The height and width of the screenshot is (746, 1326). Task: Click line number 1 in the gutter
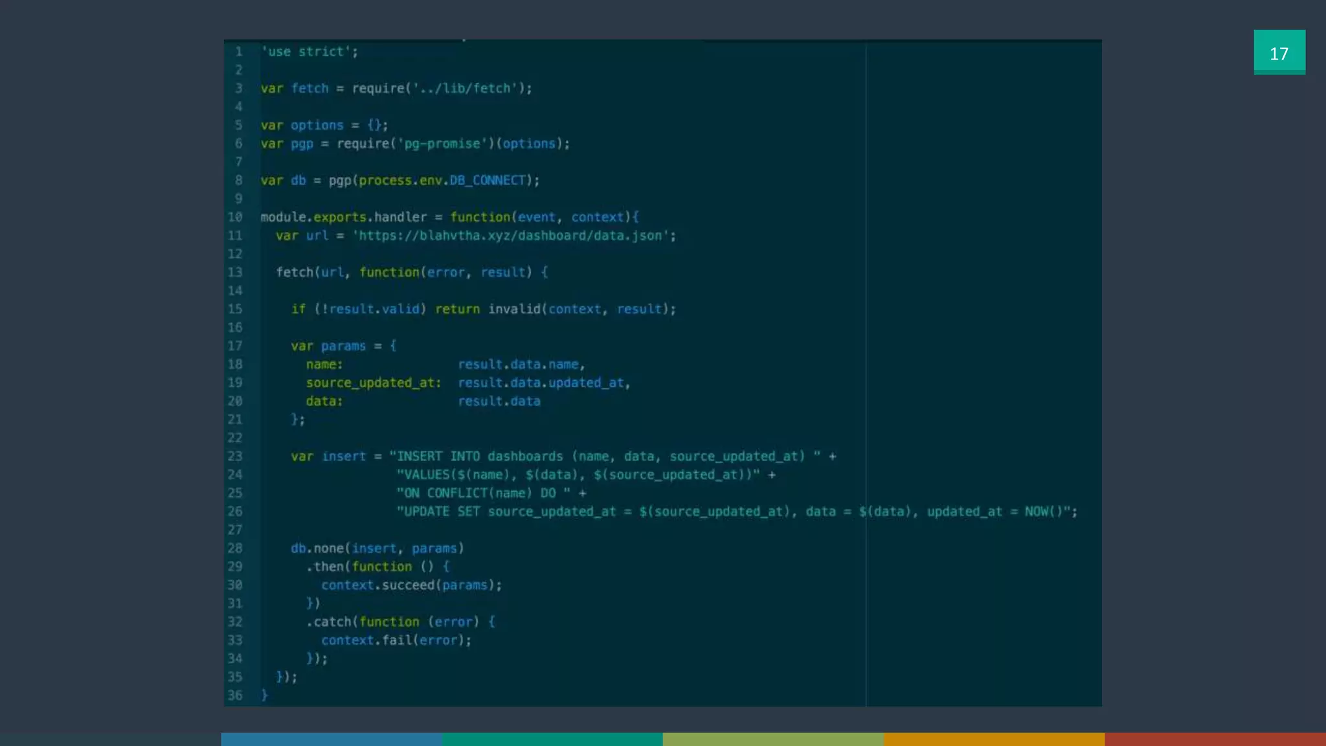coord(238,52)
